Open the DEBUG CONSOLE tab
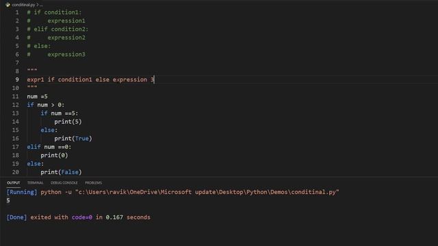Image resolution: width=438 pixels, height=246 pixels. (64, 182)
